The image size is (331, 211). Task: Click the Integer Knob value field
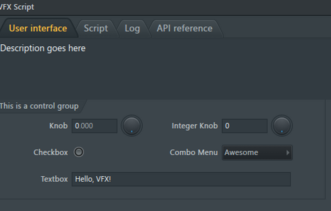click(244, 126)
